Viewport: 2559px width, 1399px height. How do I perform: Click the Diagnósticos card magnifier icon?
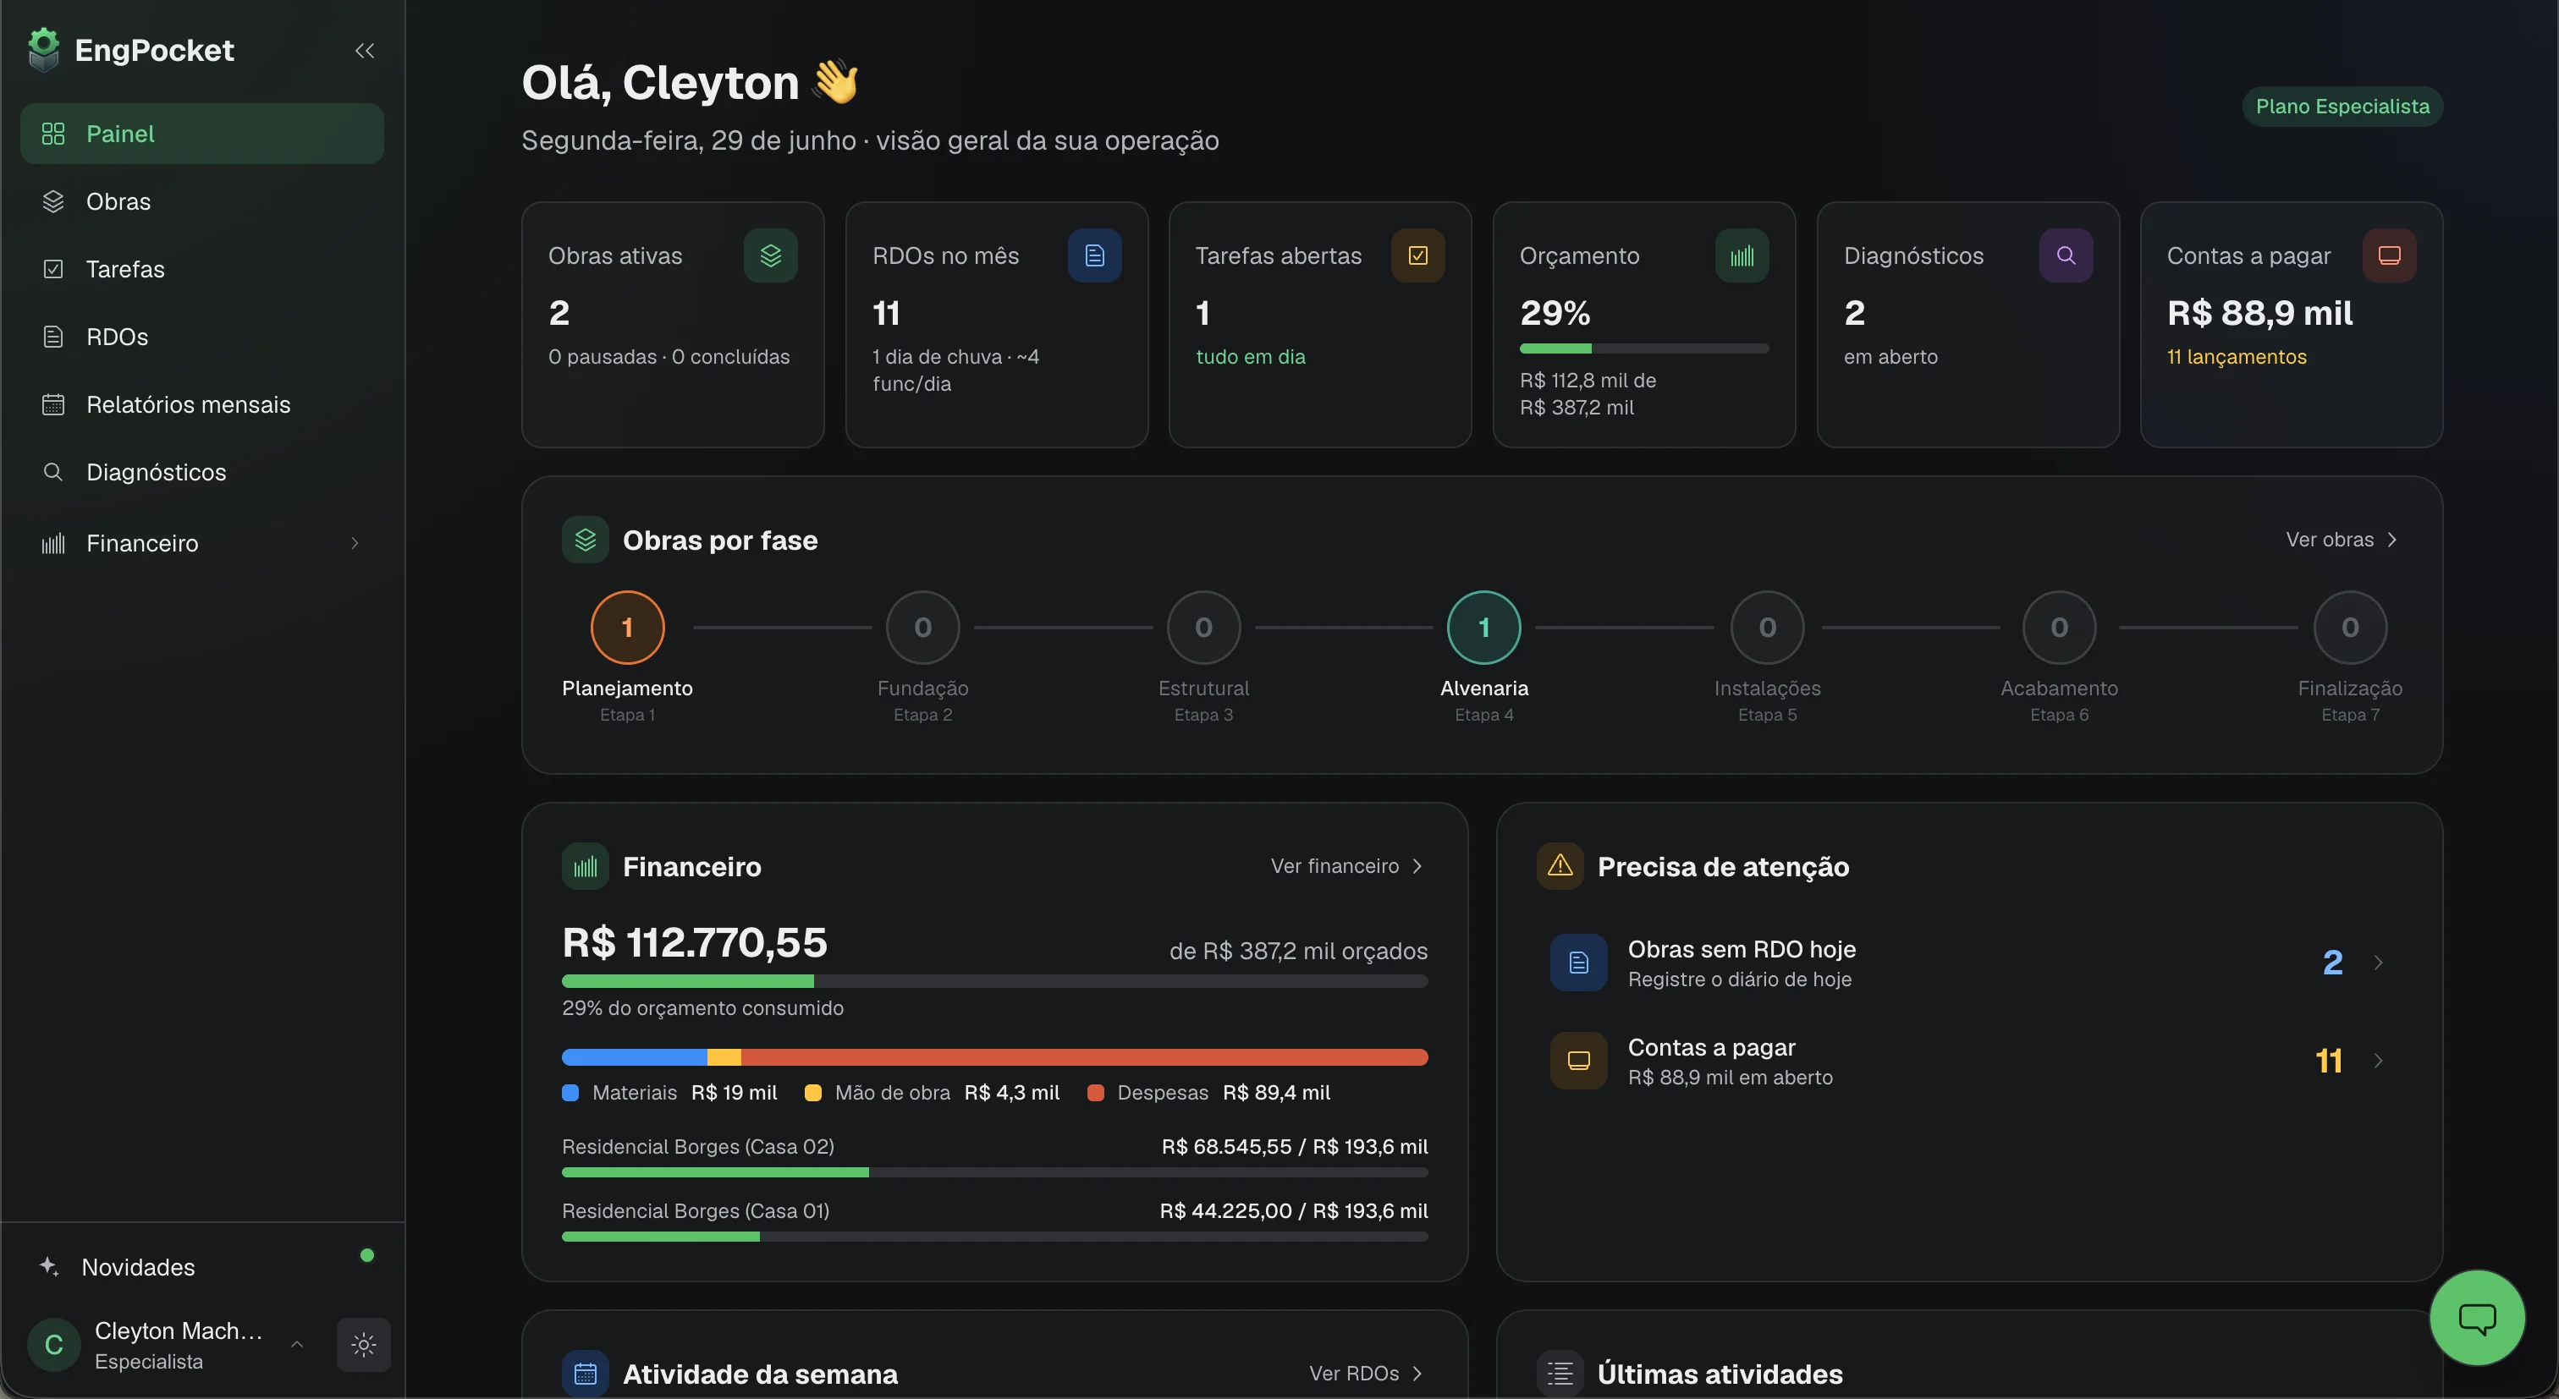click(2066, 256)
